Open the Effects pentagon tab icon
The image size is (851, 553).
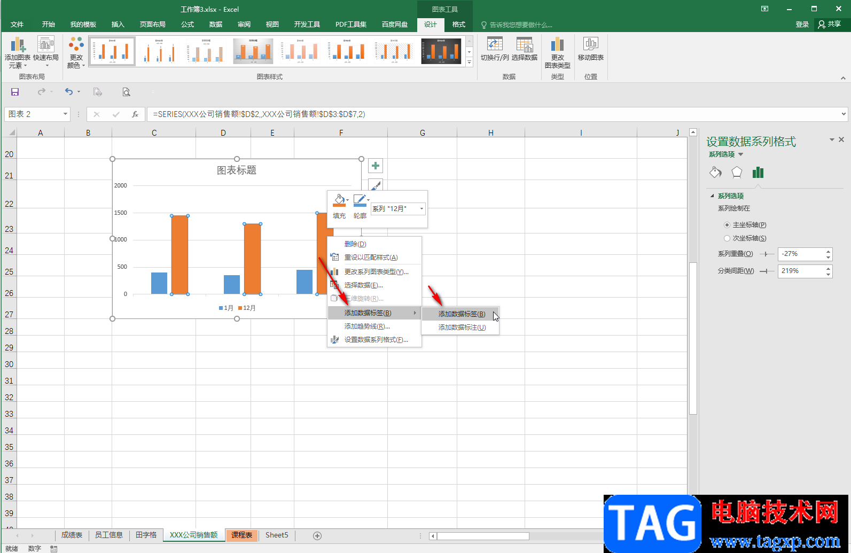737,172
